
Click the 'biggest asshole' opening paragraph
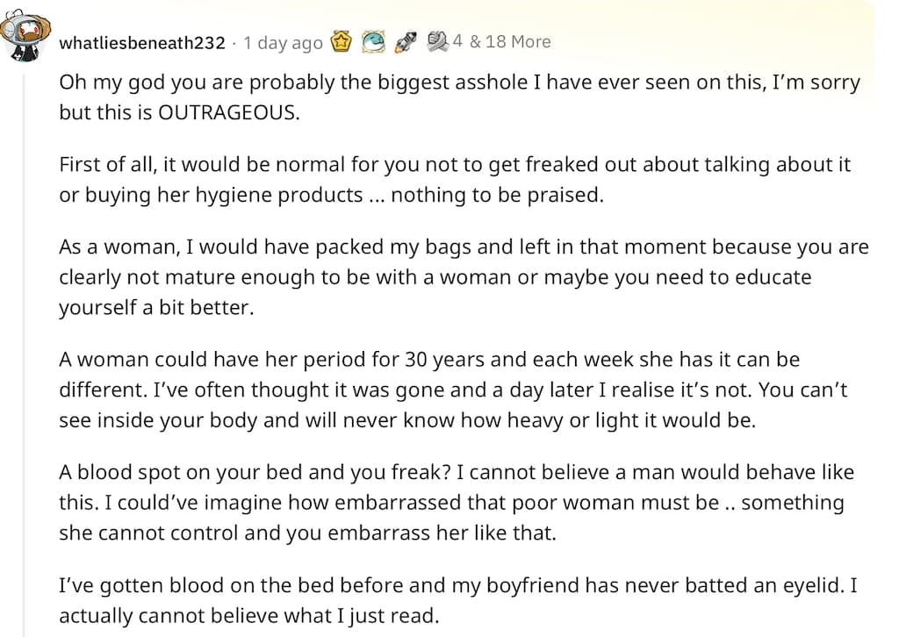(x=460, y=97)
